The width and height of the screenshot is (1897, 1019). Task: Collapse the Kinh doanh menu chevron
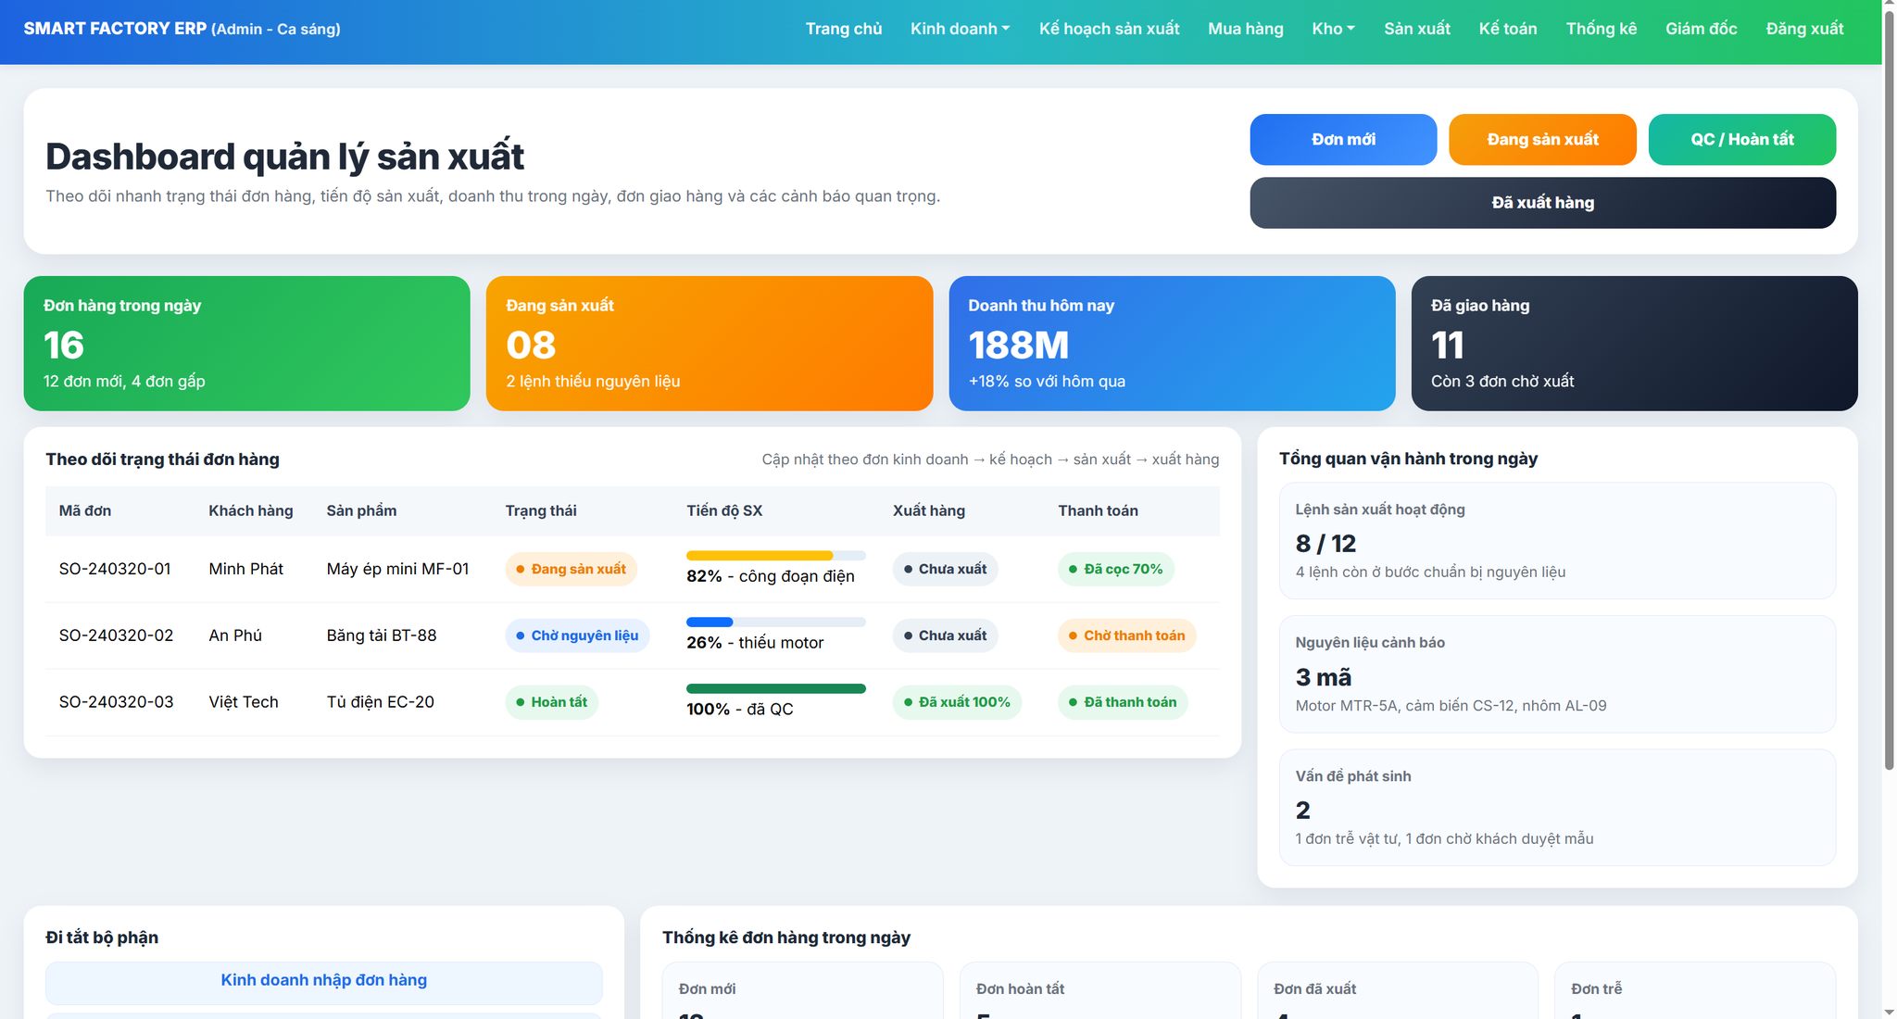(1009, 29)
